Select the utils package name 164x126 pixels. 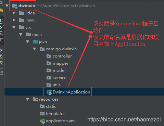(x=56, y=85)
